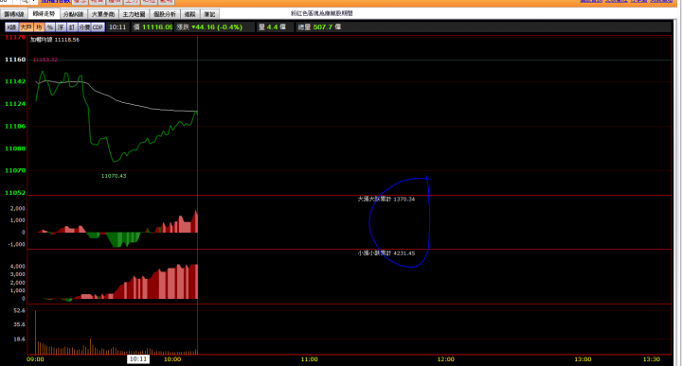
Task: Click the 11052 price axis label
Action: point(15,193)
